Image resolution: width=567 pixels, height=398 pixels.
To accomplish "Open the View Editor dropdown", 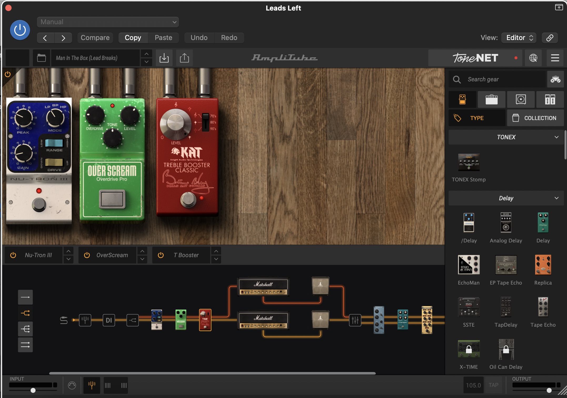I will coord(519,38).
